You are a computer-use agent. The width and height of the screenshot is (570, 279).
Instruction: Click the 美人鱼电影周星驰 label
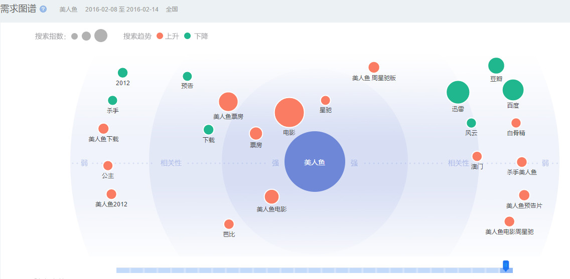[x=509, y=232]
